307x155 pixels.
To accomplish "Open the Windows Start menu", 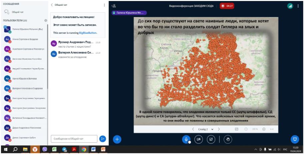I will pyautogui.click(x=5, y=150).
